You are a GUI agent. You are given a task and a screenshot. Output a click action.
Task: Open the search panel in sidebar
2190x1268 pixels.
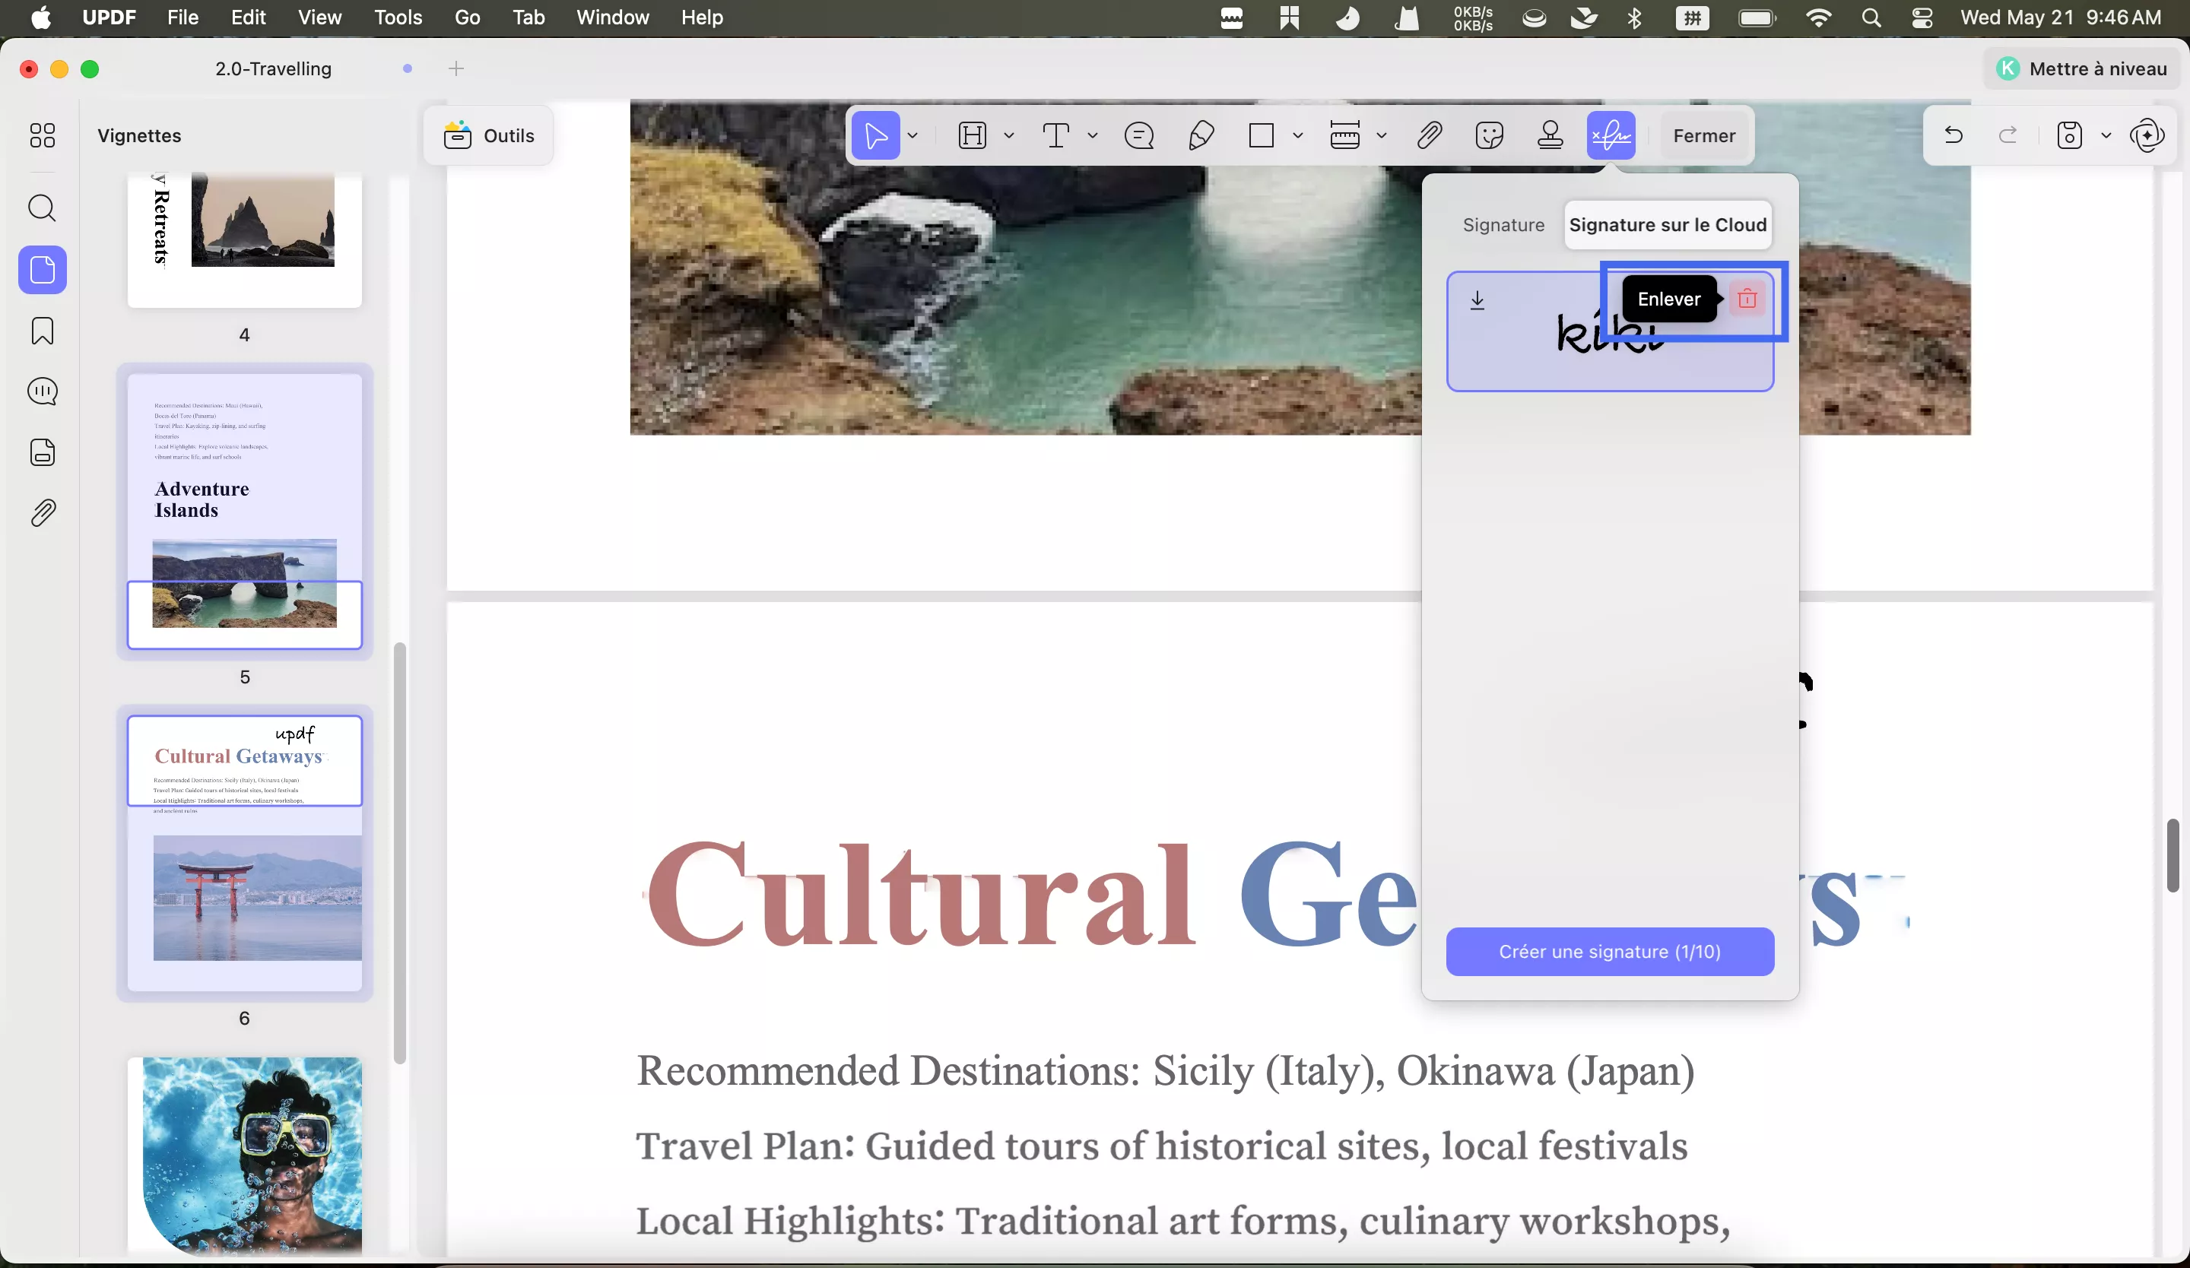pos(42,208)
